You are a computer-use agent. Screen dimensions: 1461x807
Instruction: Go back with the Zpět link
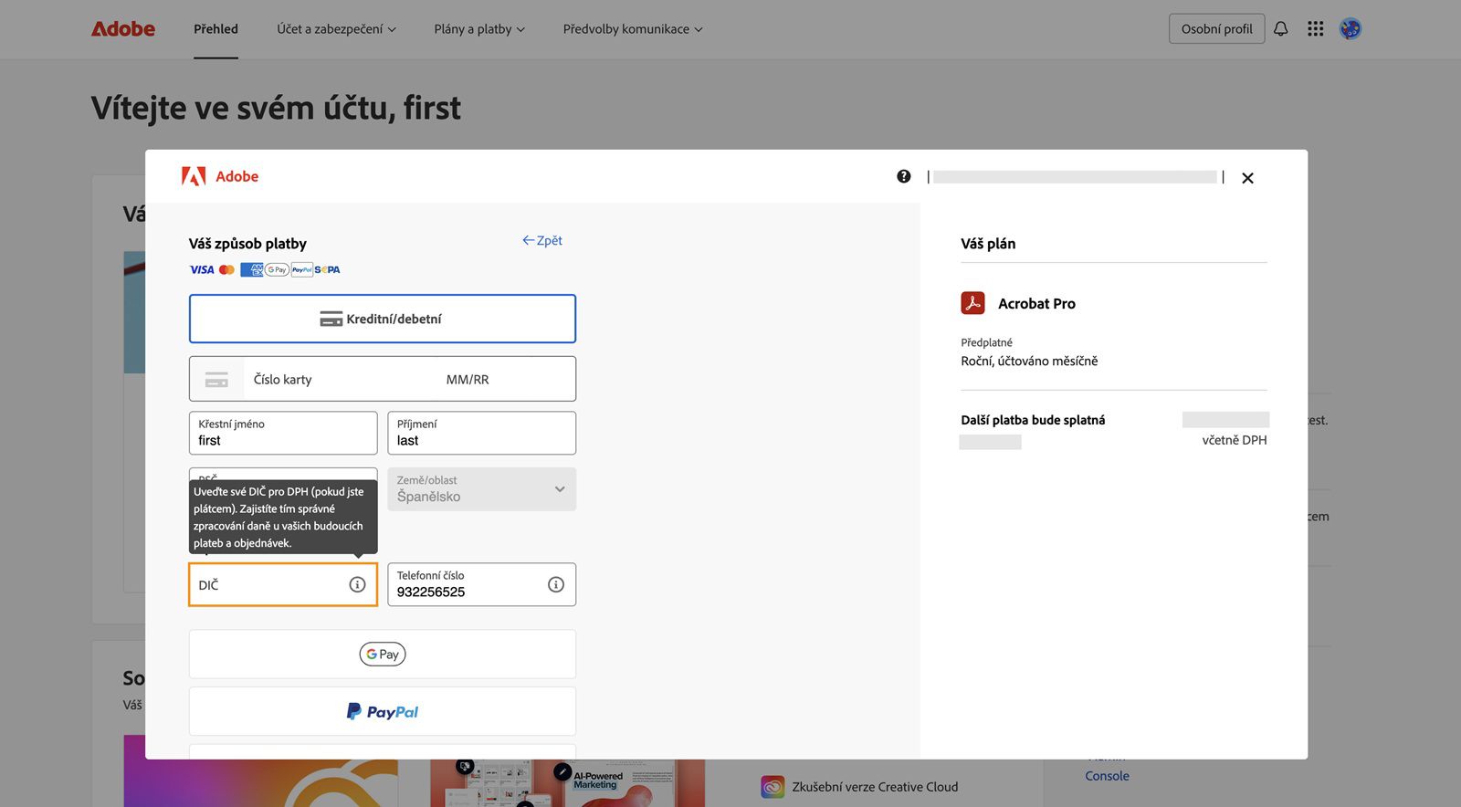(x=542, y=240)
